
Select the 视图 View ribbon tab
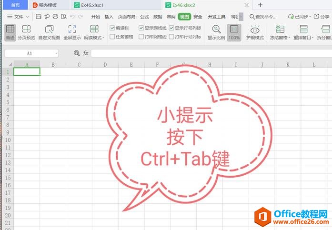coord(184,17)
